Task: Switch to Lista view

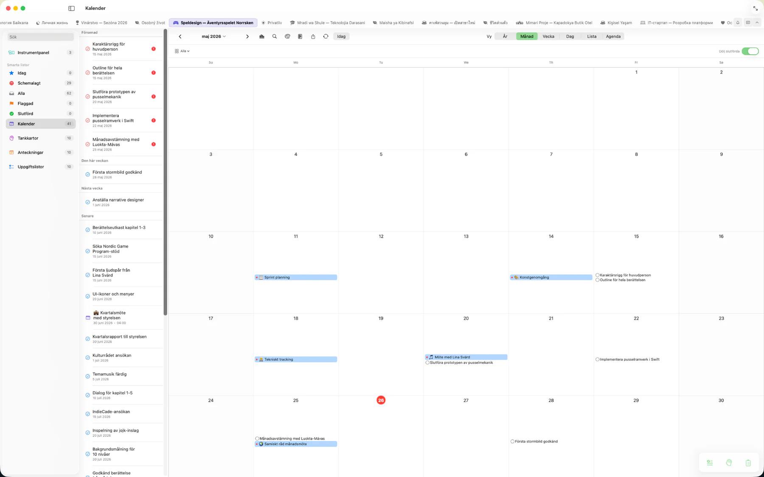Action: (x=592, y=36)
